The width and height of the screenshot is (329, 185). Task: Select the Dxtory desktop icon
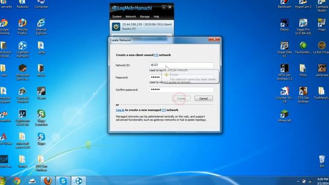(284, 25)
